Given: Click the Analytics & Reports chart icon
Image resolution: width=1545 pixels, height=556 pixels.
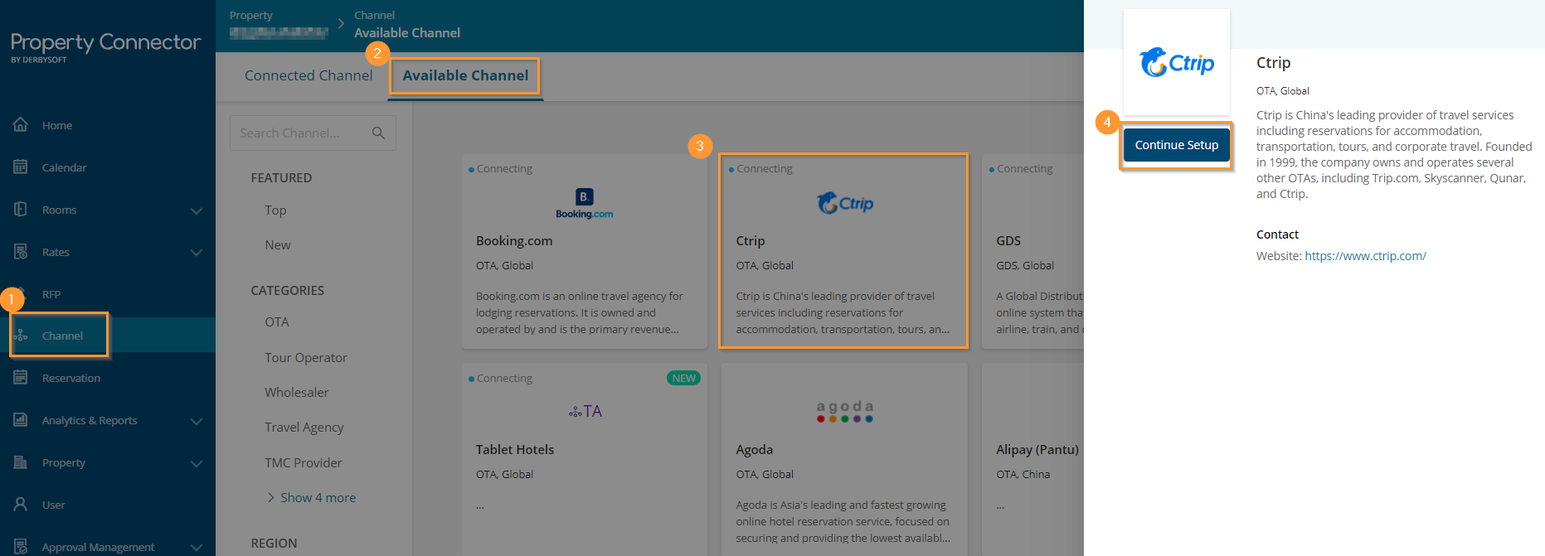Looking at the screenshot, I should pyautogui.click(x=21, y=420).
